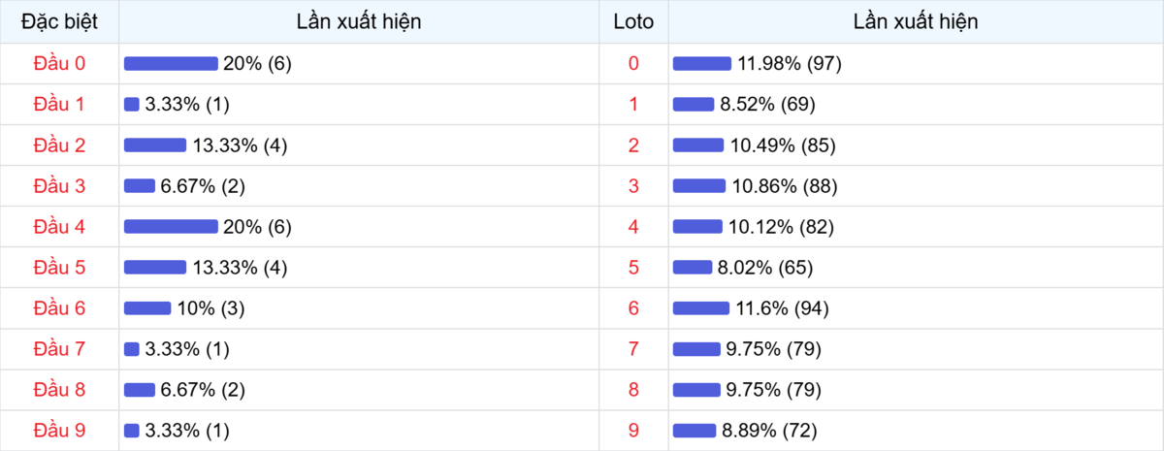
Task: Select the "Đầu 1" row label
Action: (59, 104)
